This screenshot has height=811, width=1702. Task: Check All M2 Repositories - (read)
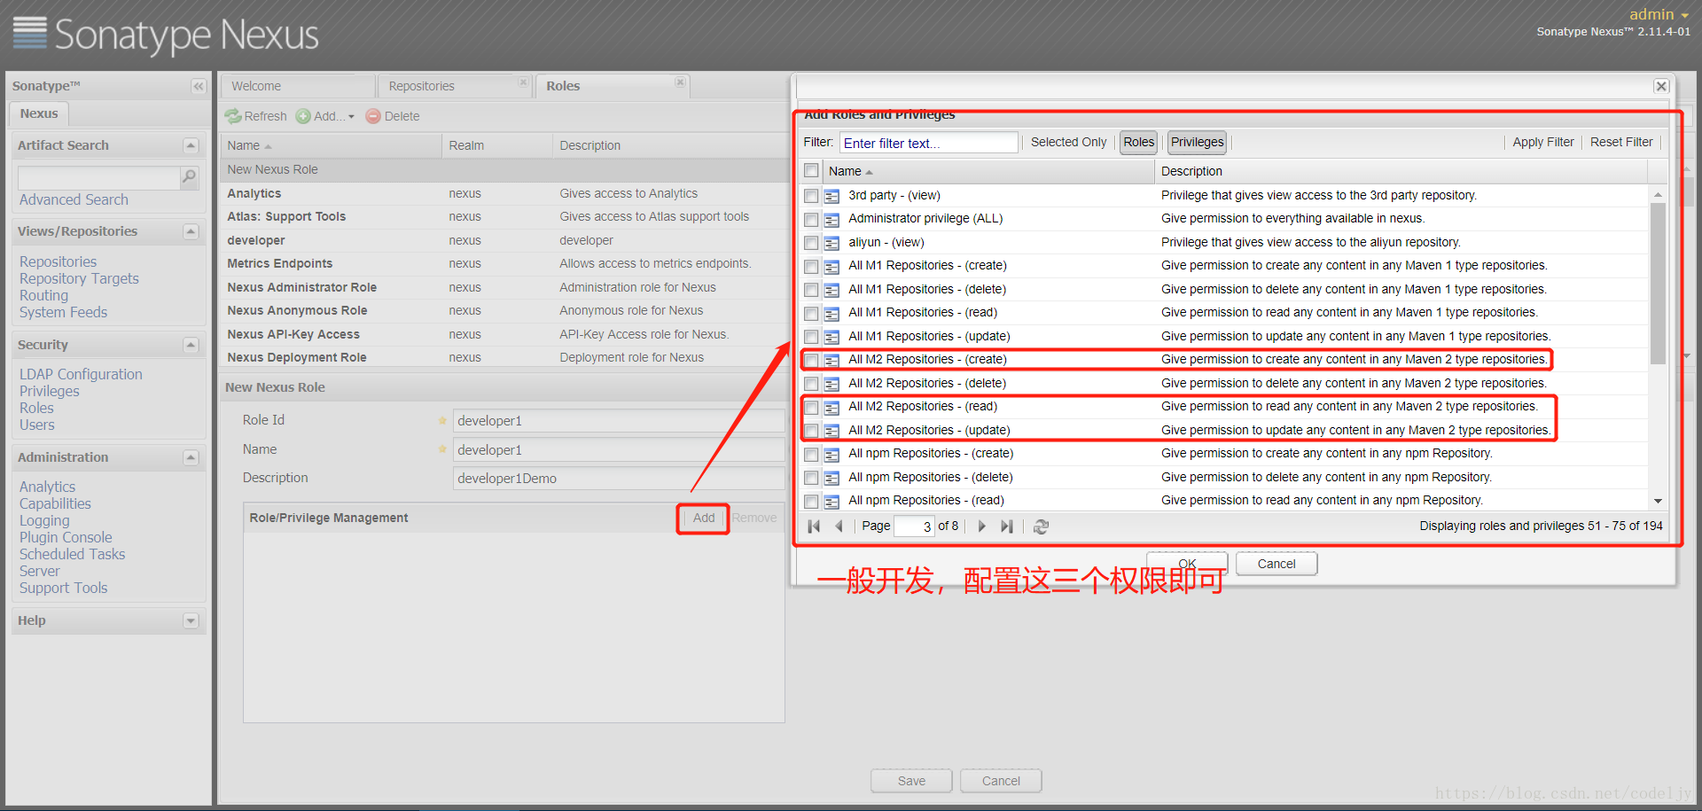[811, 407]
